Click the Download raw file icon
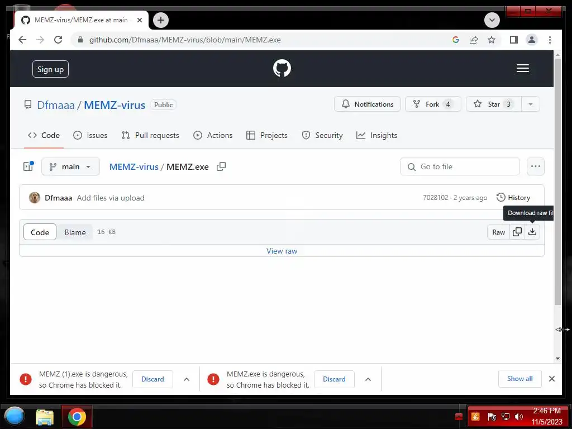The height and width of the screenshot is (429, 572). click(532, 232)
